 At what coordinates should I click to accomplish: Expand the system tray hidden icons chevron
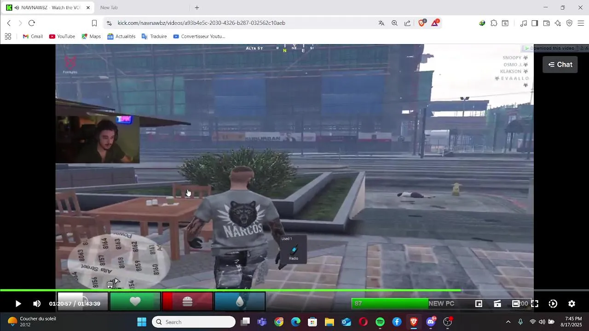pyautogui.click(x=508, y=322)
